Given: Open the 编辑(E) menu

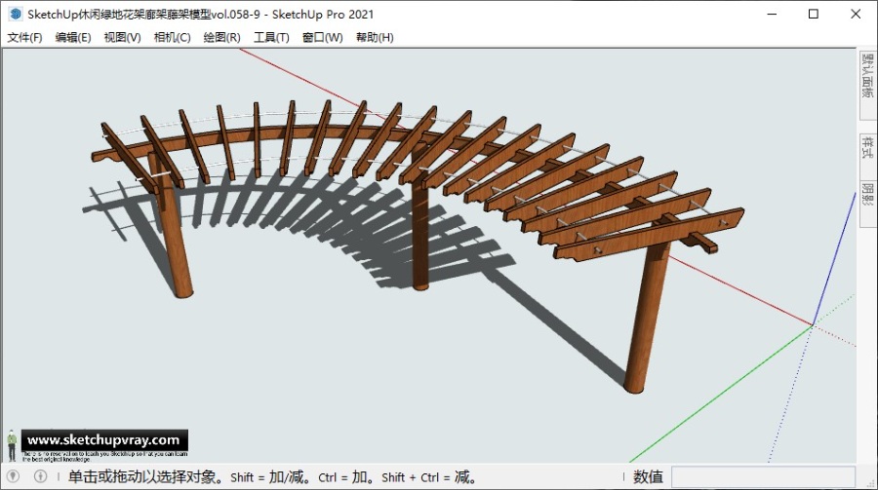Looking at the screenshot, I should 73,37.
